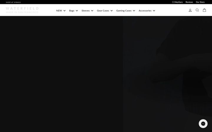Open the Gear Cases navigation item
This screenshot has width=212, height=132.
click(x=103, y=11)
